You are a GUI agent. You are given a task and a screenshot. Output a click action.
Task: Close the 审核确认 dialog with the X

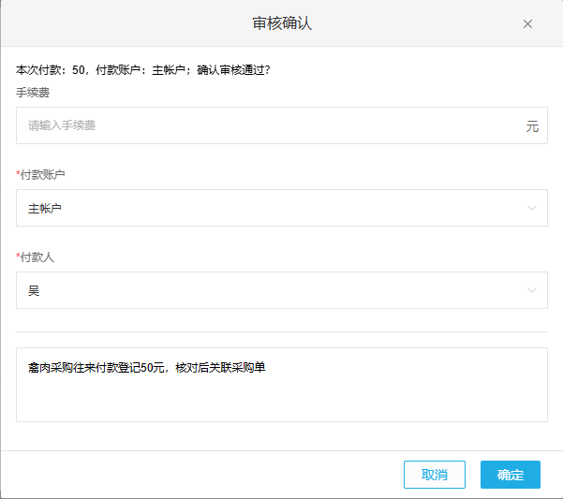[x=527, y=24]
